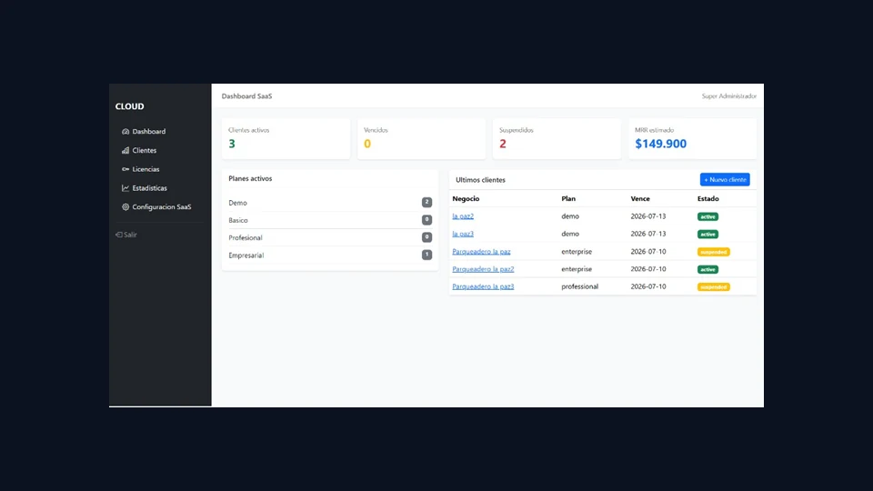Click the Suspendidos value 2
Image resolution: width=873 pixels, height=491 pixels.
(x=503, y=144)
